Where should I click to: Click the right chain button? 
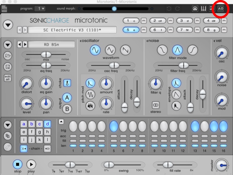47,148
